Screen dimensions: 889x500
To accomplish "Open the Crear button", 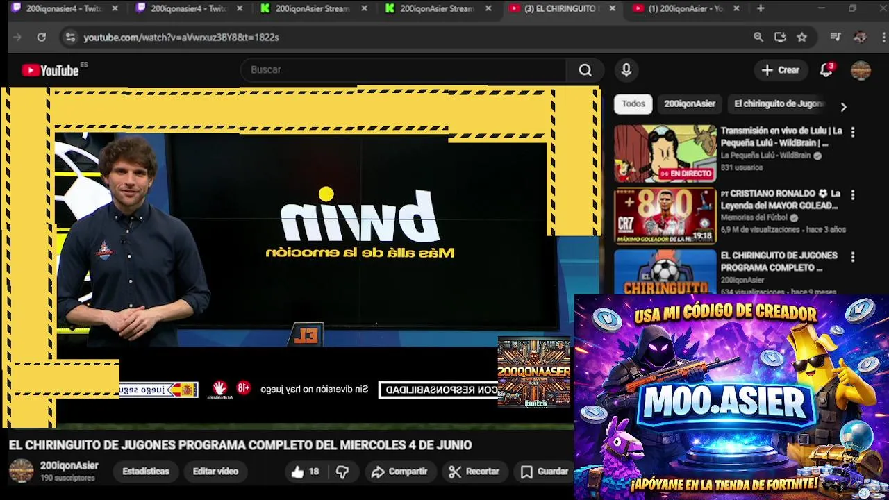I will click(x=780, y=69).
